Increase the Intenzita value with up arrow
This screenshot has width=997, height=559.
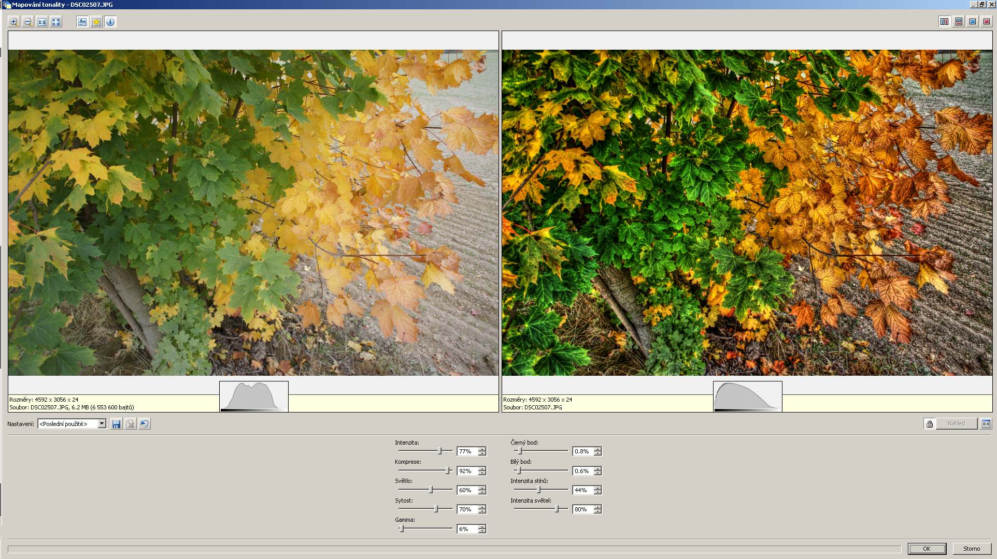point(482,449)
